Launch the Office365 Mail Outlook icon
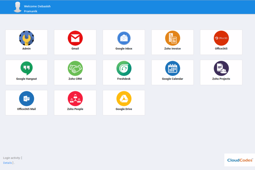 point(27,99)
